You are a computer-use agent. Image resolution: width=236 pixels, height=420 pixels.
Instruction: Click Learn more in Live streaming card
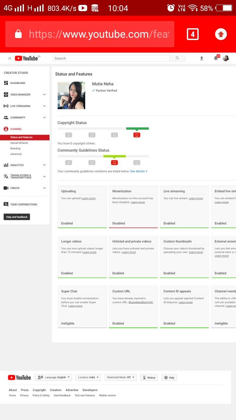tap(196, 198)
